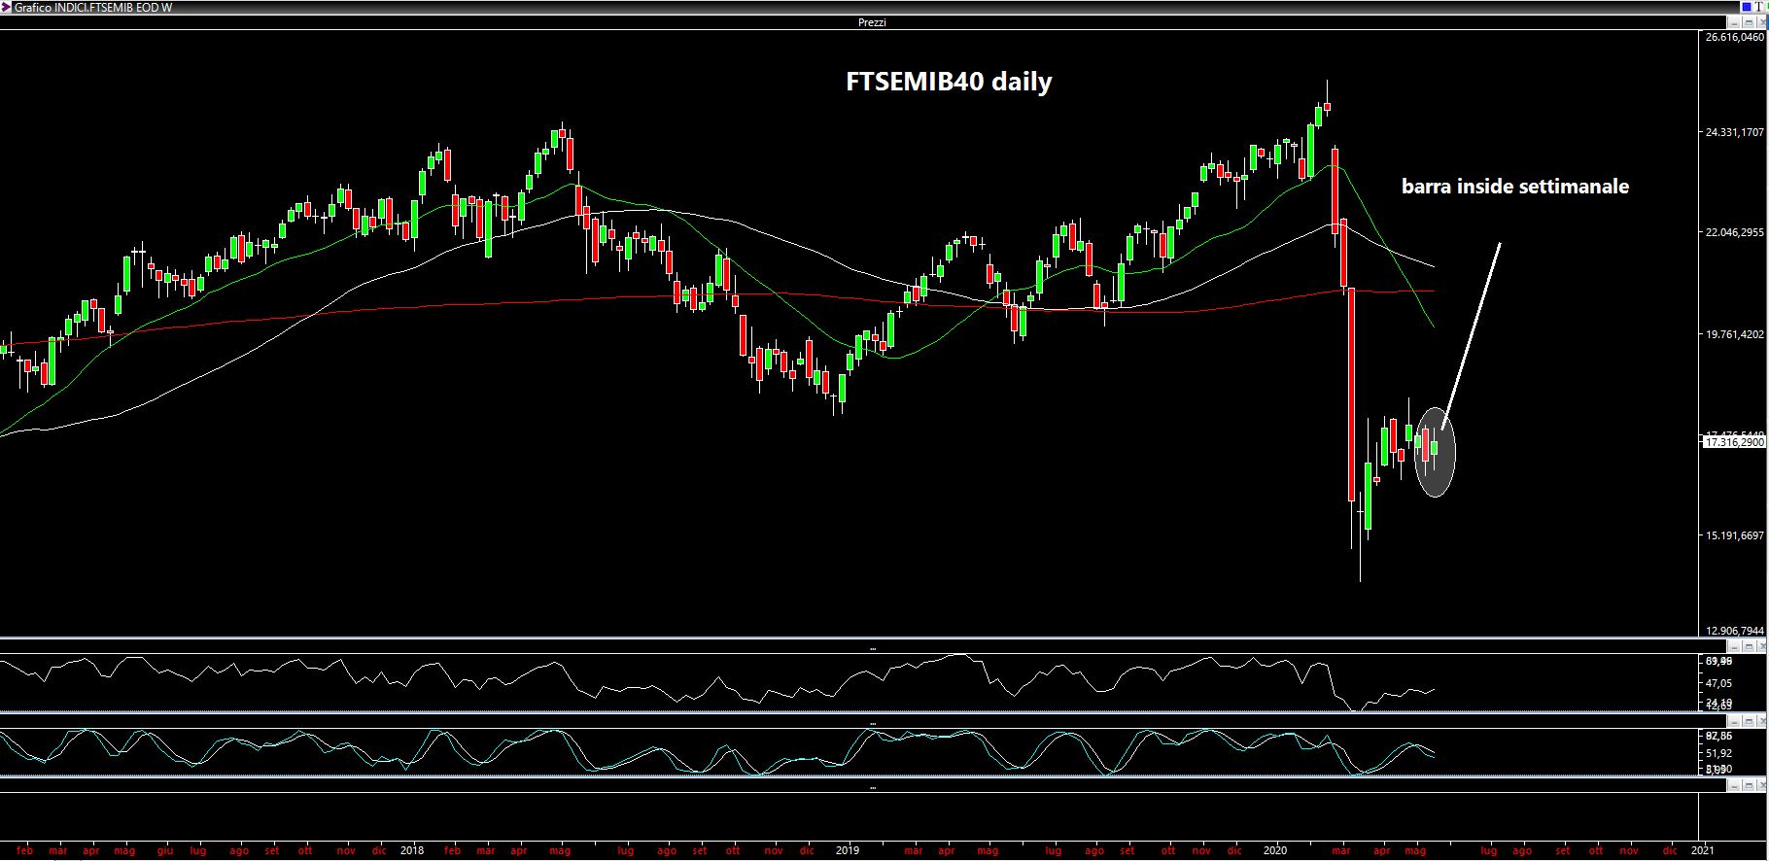
Task: Click the 2018 year label on time axis
Action: pos(414,851)
